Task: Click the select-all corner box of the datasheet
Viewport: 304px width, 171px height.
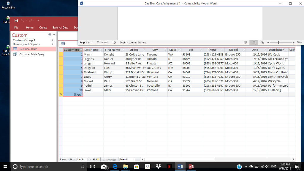Action: (x=61, y=50)
